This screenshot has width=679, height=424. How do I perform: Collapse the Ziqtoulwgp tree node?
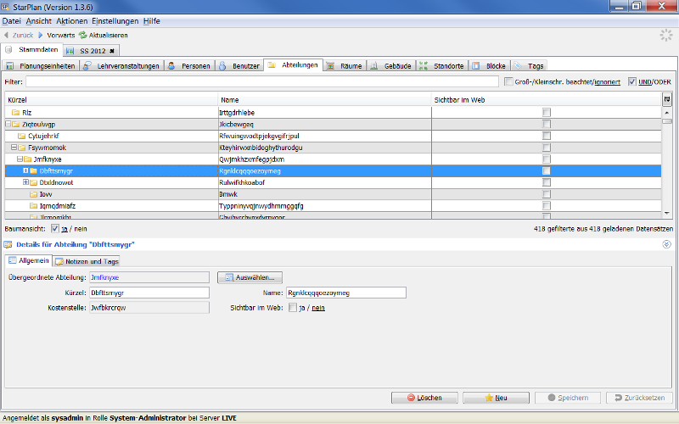pos(8,124)
